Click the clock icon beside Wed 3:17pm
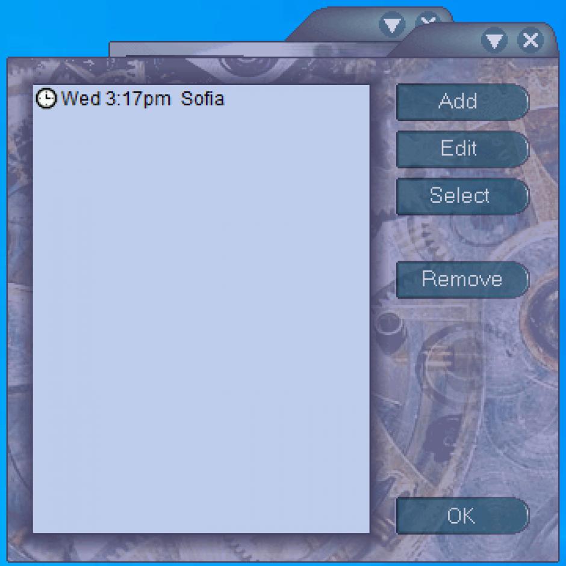566x566 pixels. tap(46, 98)
